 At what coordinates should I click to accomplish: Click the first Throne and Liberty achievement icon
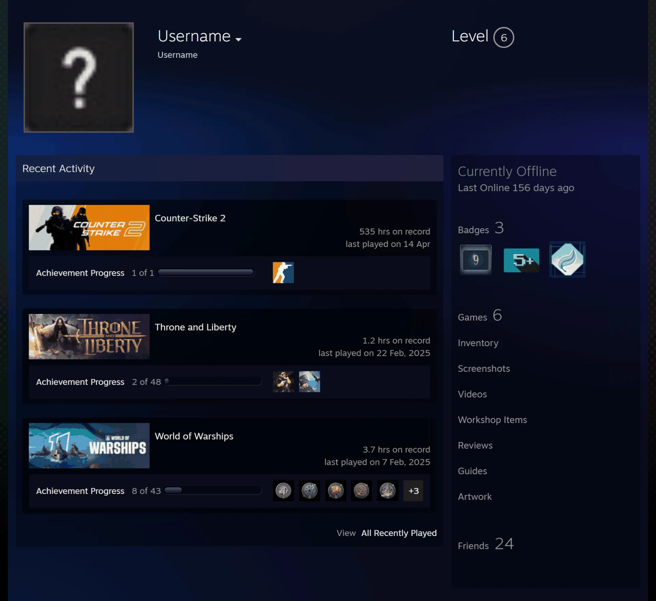tap(283, 381)
